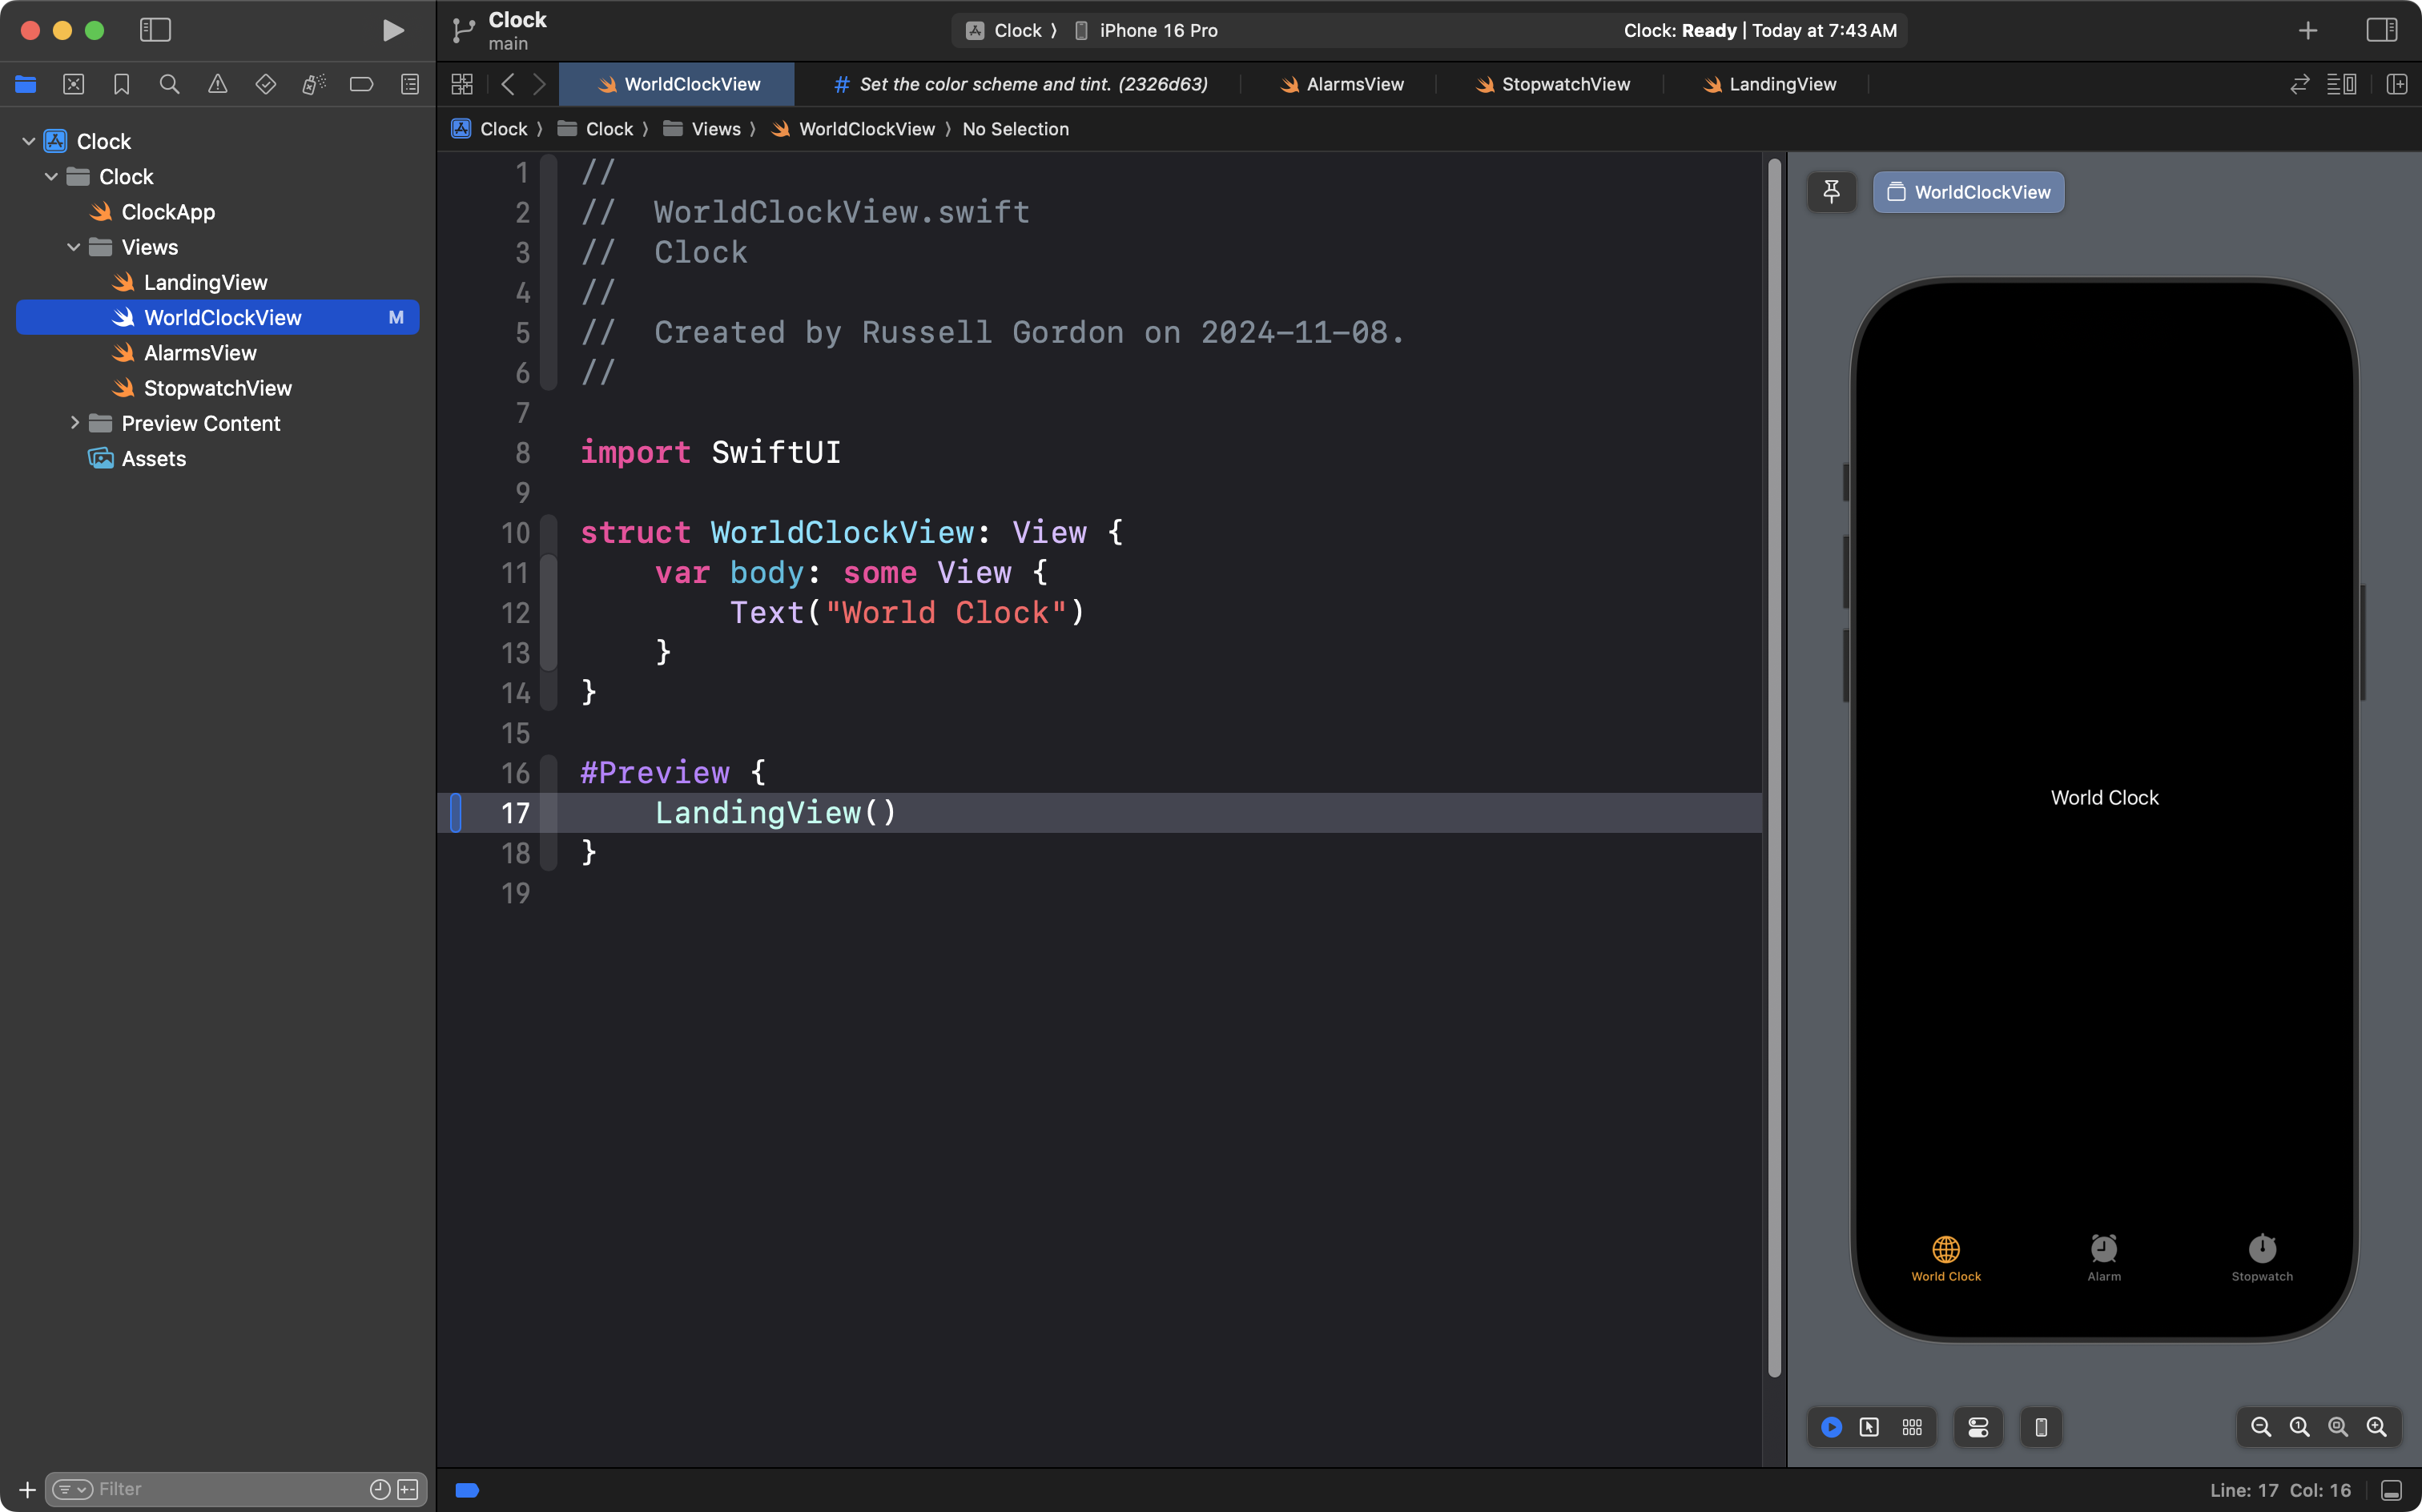Select Live preview mode play button
Viewport: 2422px width, 1512px height.
pos(1831,1427)
